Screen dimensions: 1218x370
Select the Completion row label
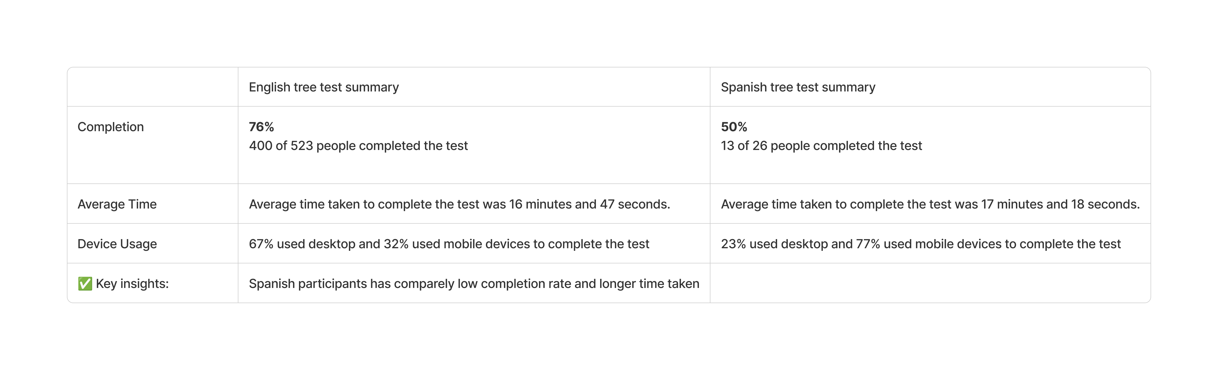point(110,127)
